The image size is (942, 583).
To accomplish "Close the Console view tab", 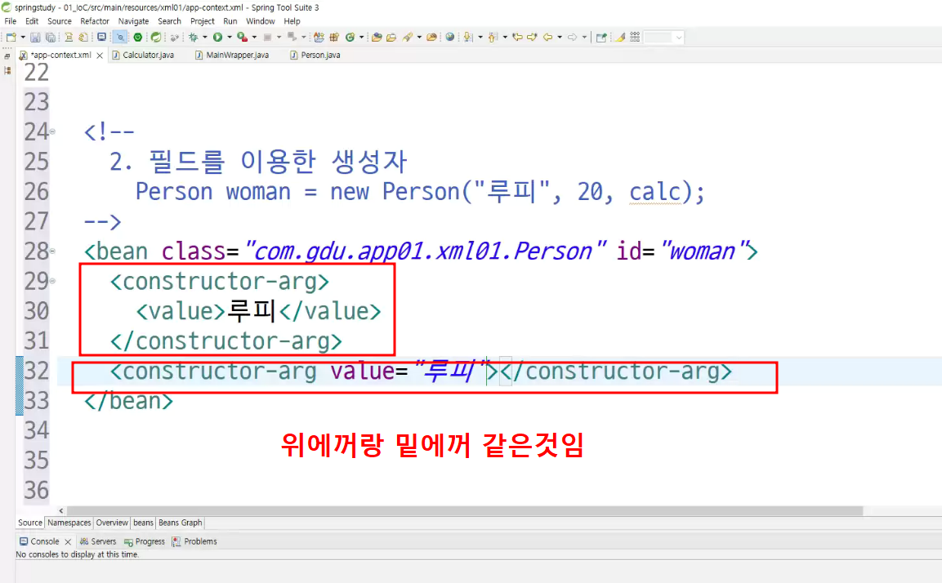I will (x=68, y=541).
